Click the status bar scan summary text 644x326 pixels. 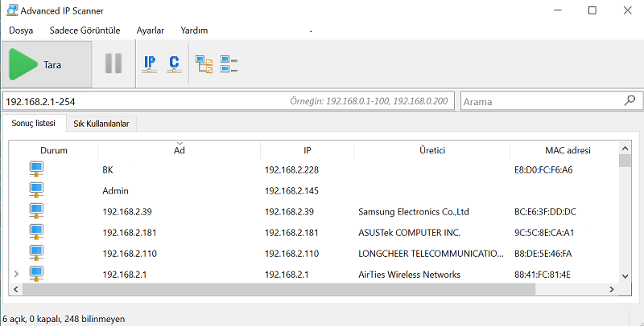64,319
